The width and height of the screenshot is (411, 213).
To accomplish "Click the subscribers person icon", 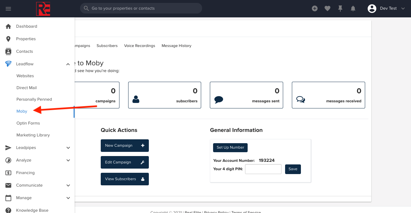I will pyautogui.click(x=136, y=99).
